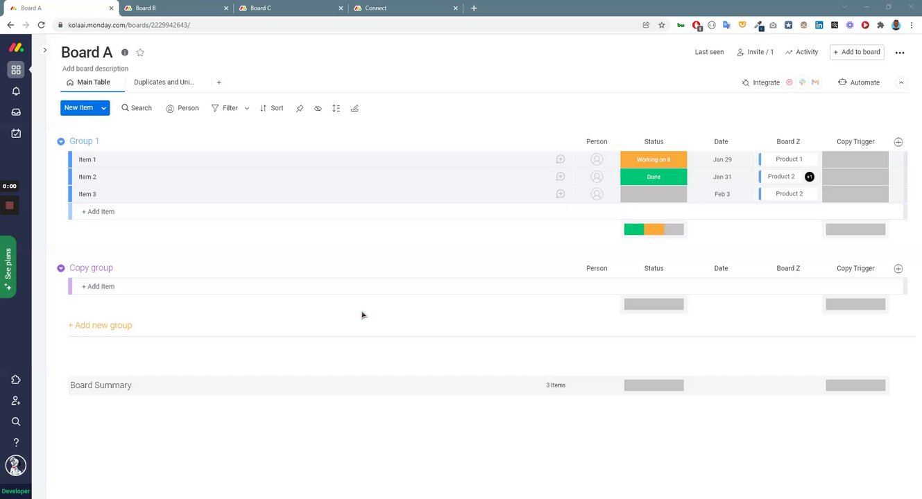Switch to the Connect browser tab

click(x=404, y=8)
